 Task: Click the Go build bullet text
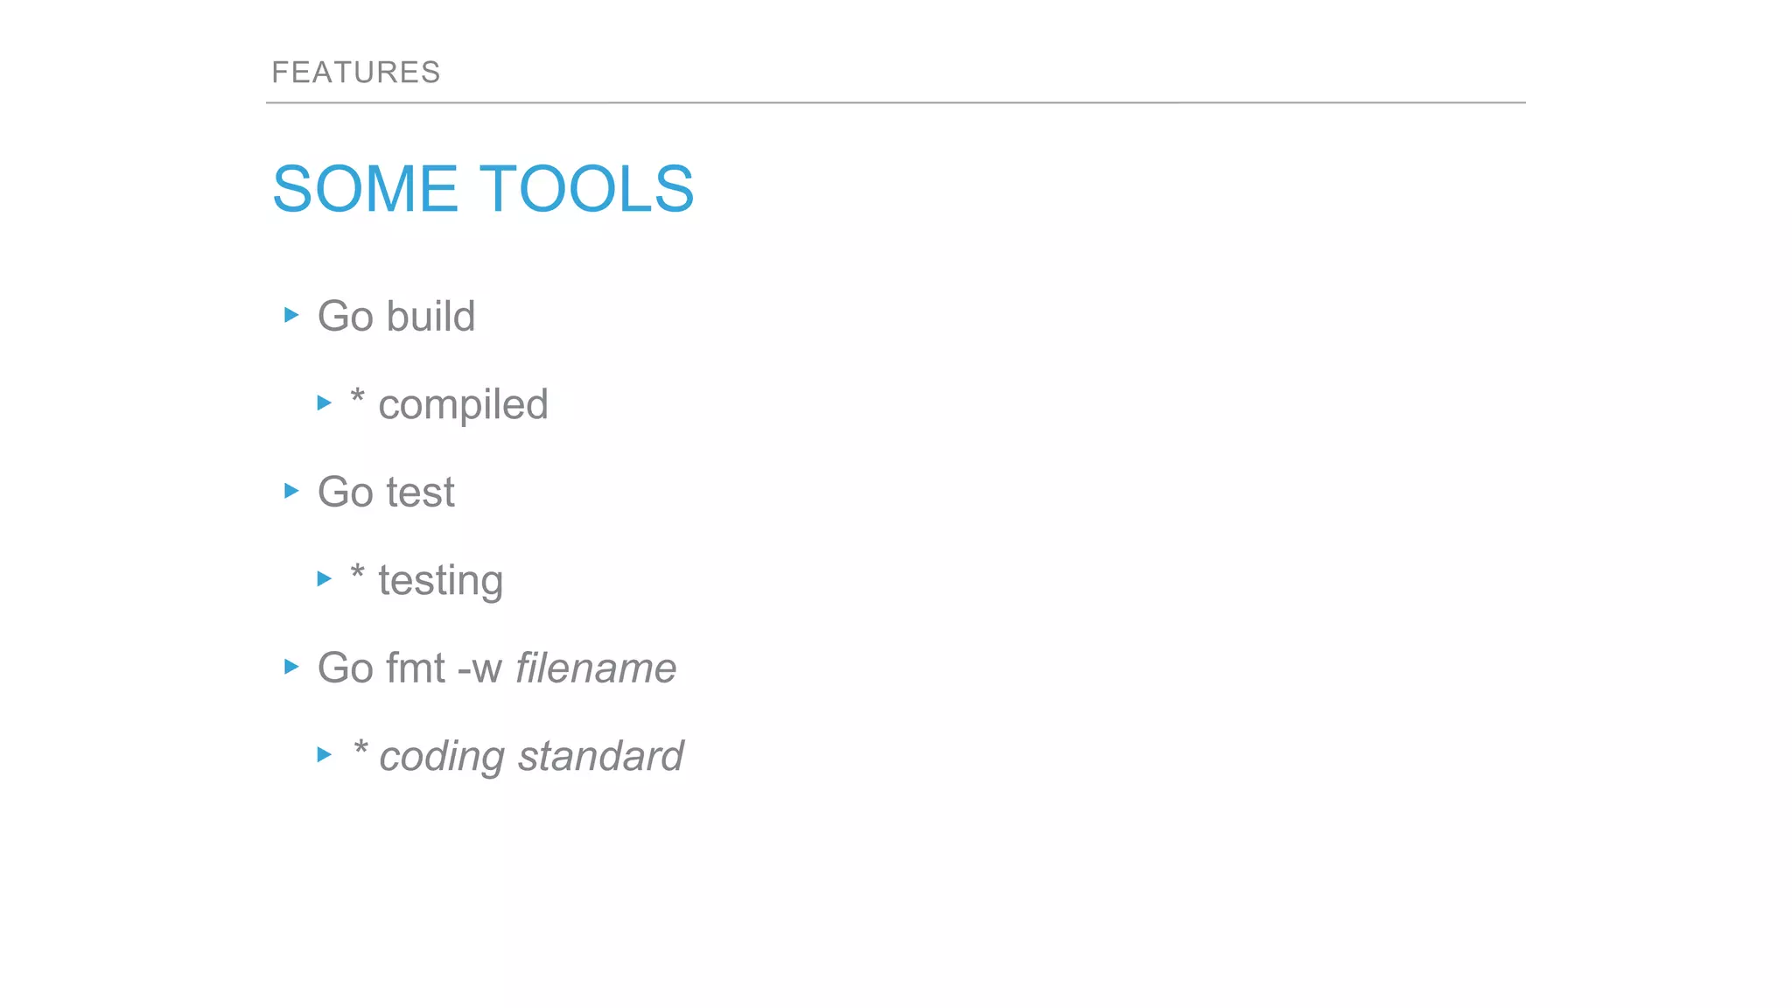pos(396,316)
